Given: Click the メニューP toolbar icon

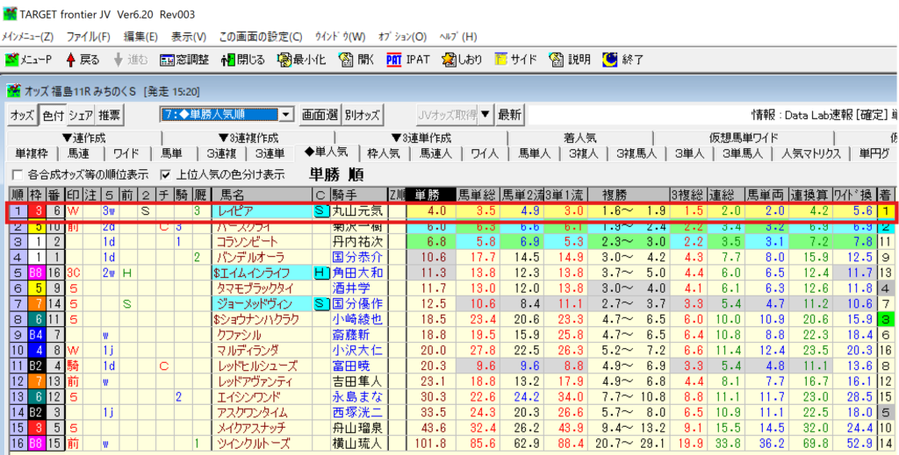Looking at the screenshot, I should (12, 60).
